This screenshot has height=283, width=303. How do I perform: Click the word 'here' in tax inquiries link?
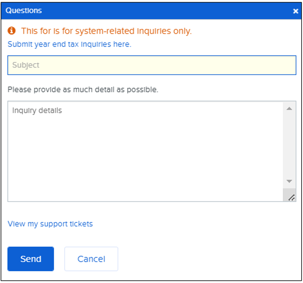click(123, 44)
